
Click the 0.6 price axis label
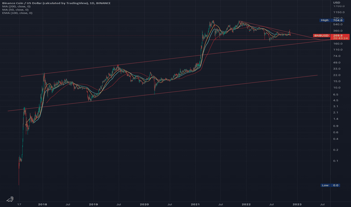click(x=336, y=132)
